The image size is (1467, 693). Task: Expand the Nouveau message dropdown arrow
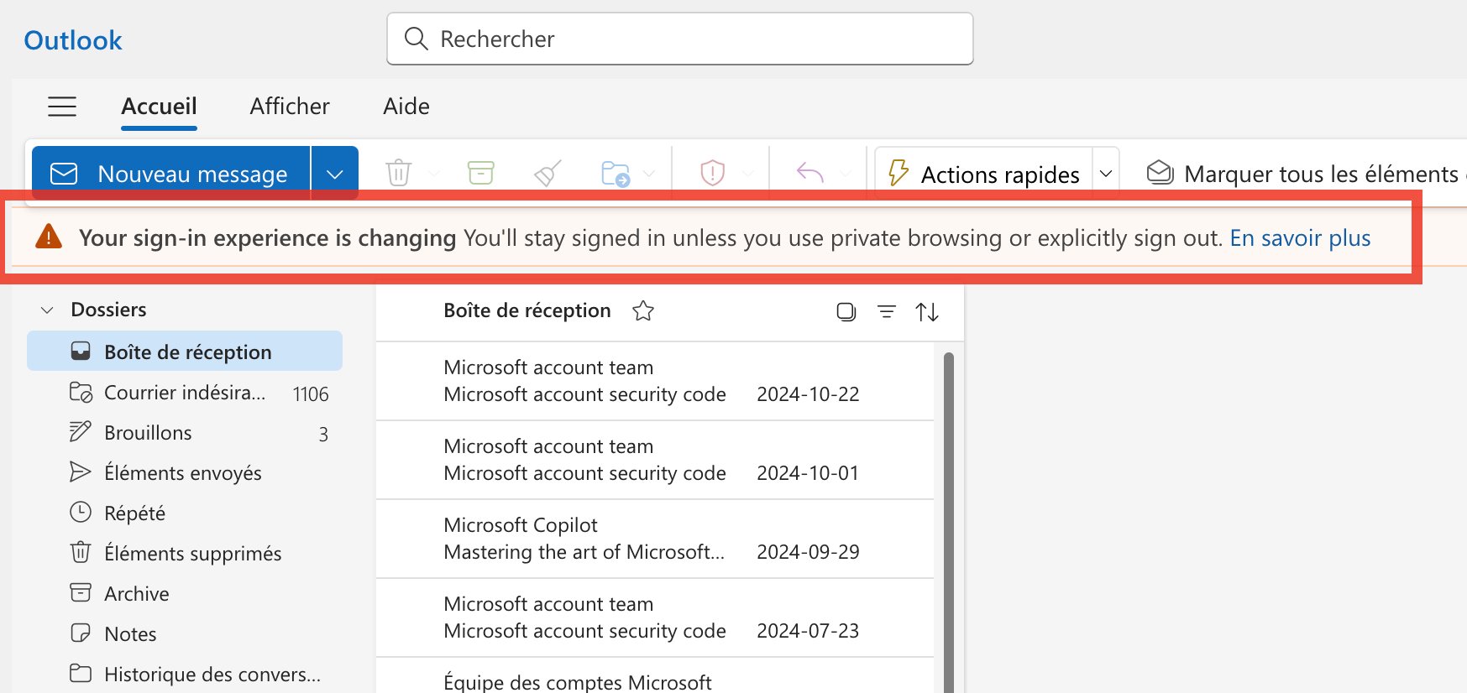point(335,174)
